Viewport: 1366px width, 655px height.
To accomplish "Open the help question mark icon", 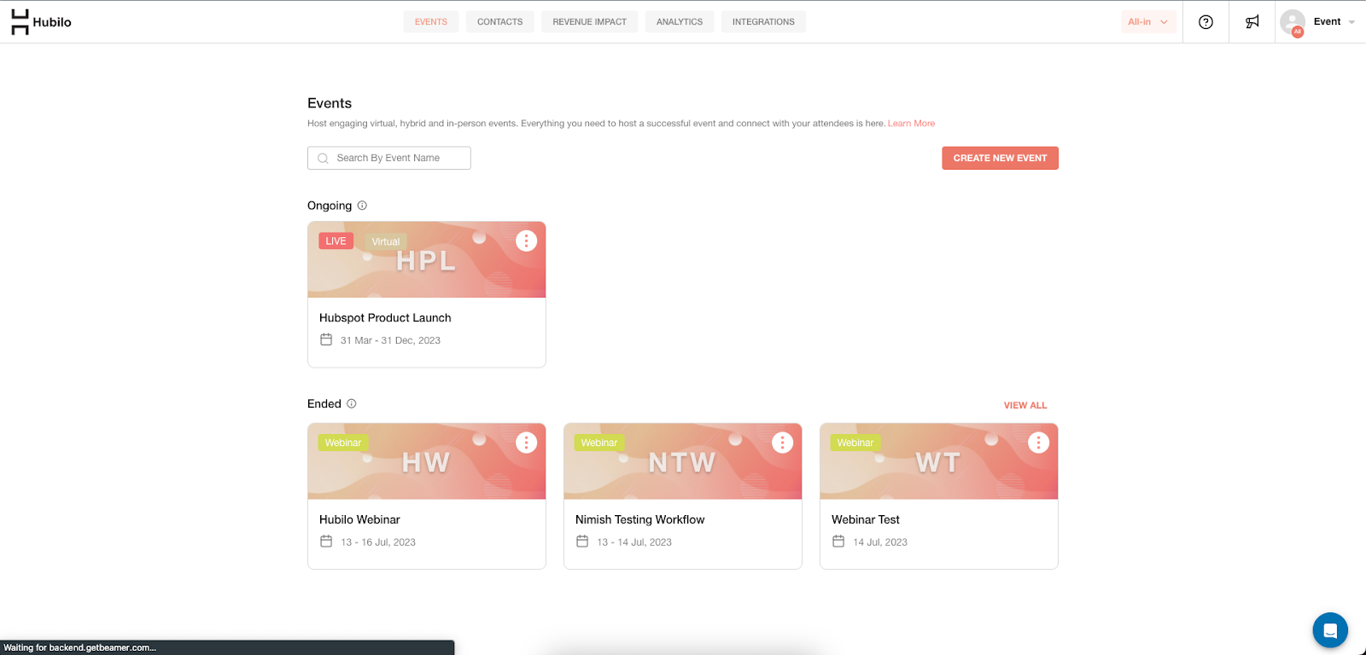I will [1205, 22].
